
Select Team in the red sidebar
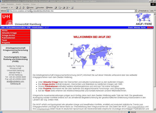[16, 40]
